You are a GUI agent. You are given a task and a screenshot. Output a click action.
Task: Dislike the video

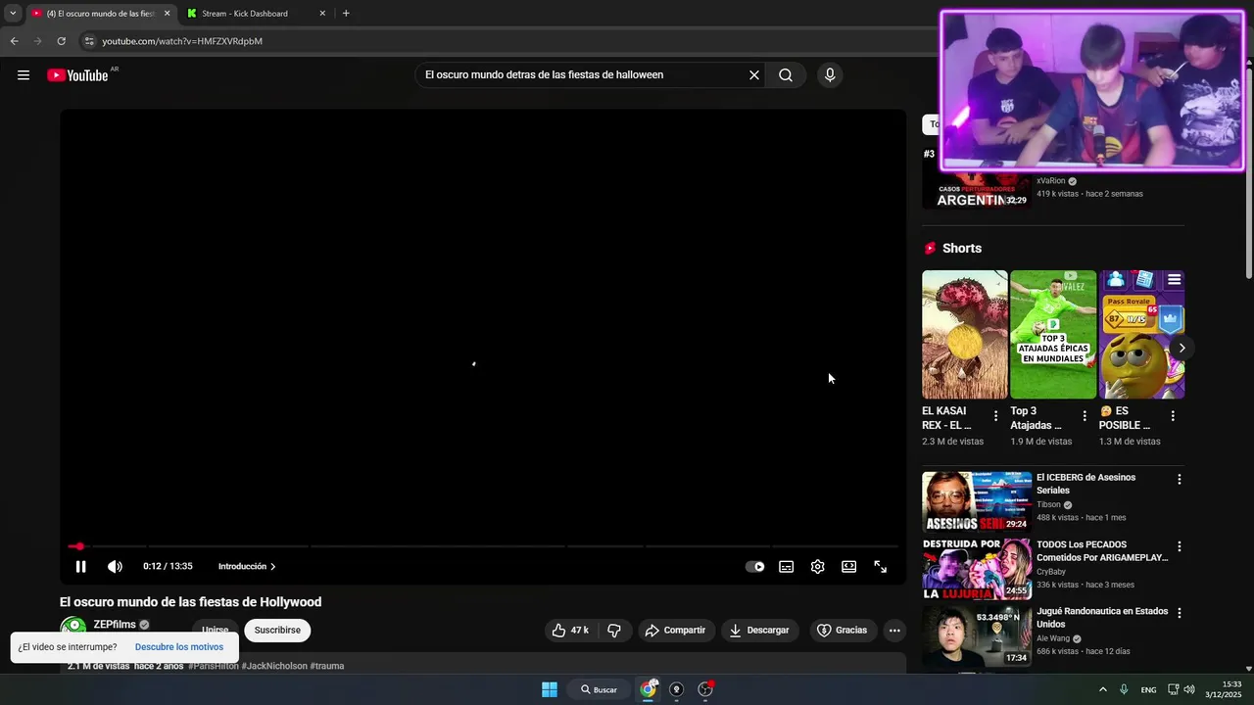614,631
